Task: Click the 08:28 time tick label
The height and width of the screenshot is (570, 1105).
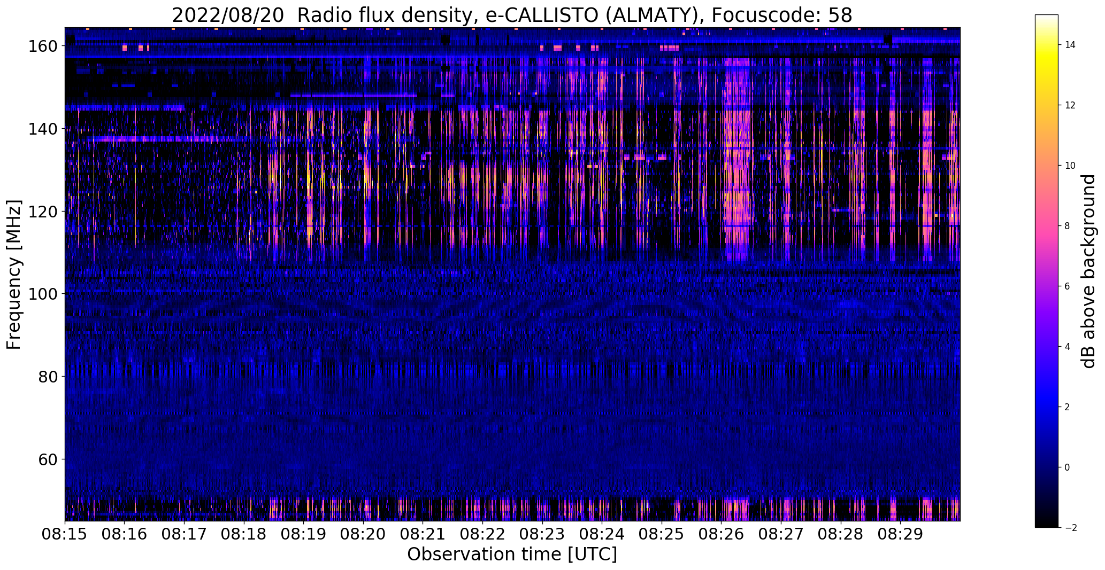Action: point(841,534)
